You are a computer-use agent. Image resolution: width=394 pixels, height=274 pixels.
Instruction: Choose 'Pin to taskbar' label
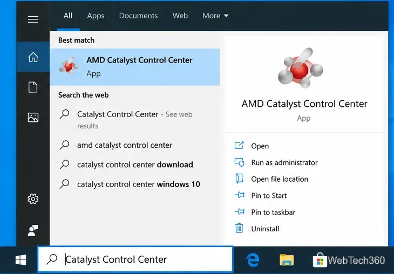[x=273, y=212]
